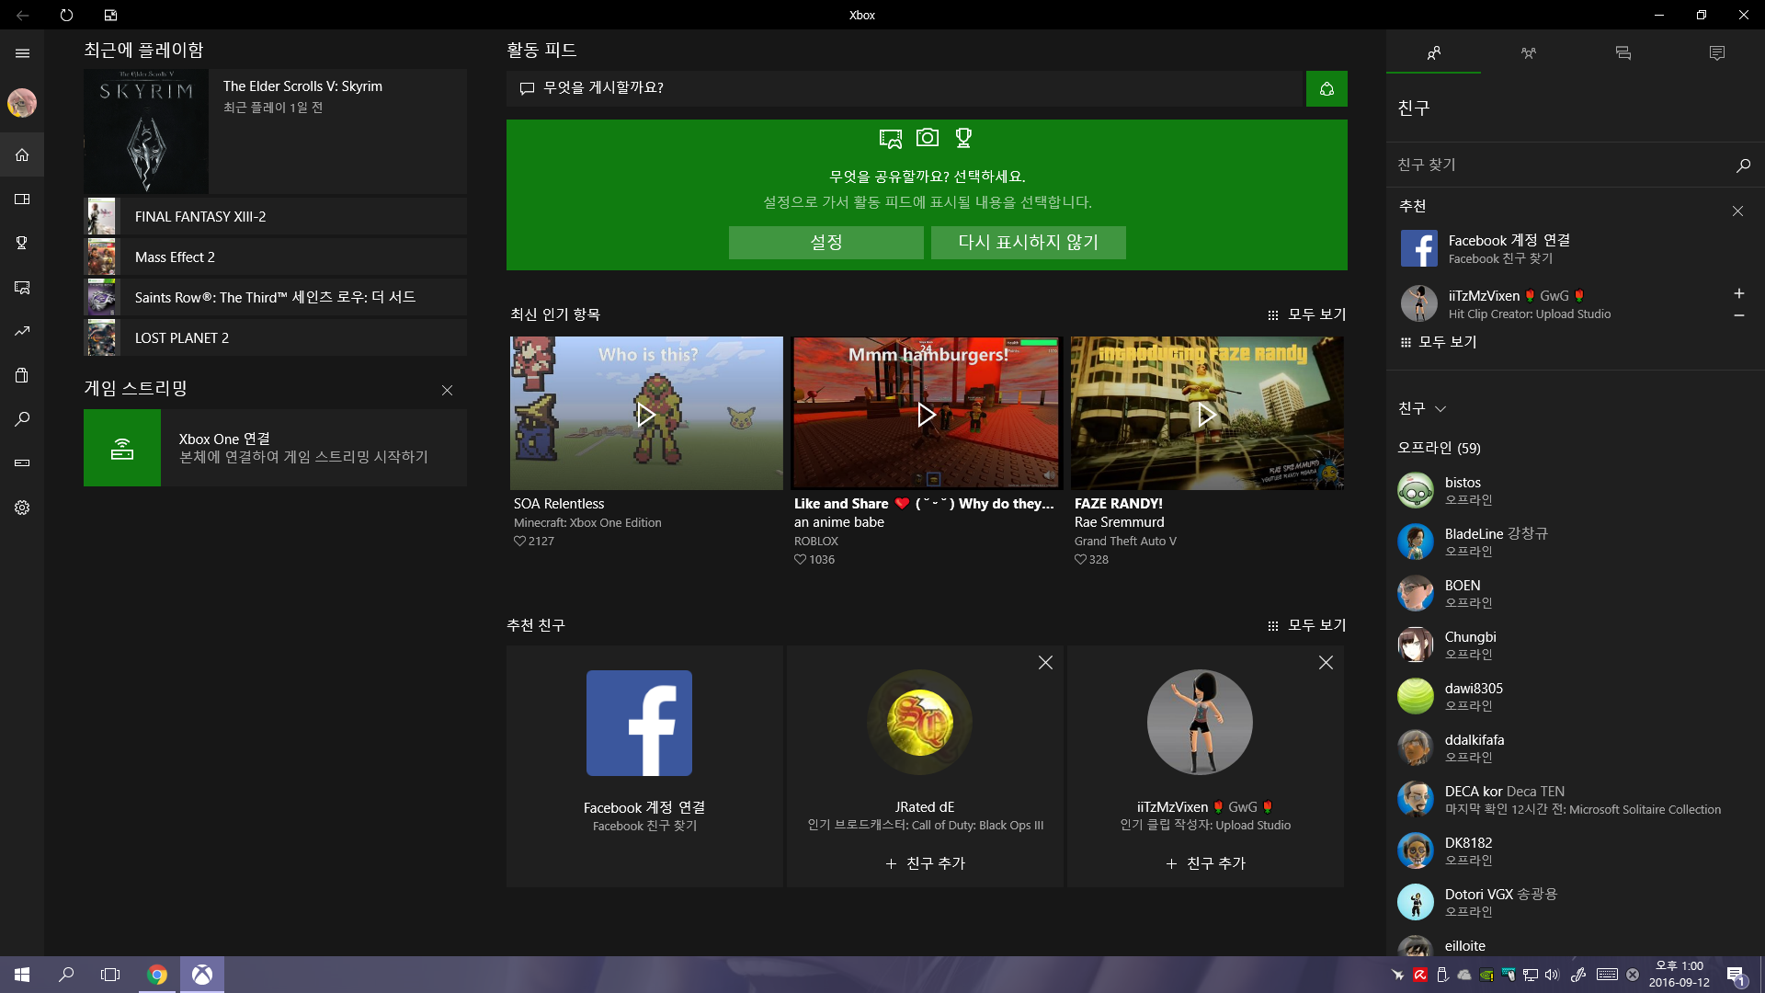Click the 설정 button in green banner
Image resolution: width=1765 pixels, height=993 pixels.
click(x=826, y=243)
